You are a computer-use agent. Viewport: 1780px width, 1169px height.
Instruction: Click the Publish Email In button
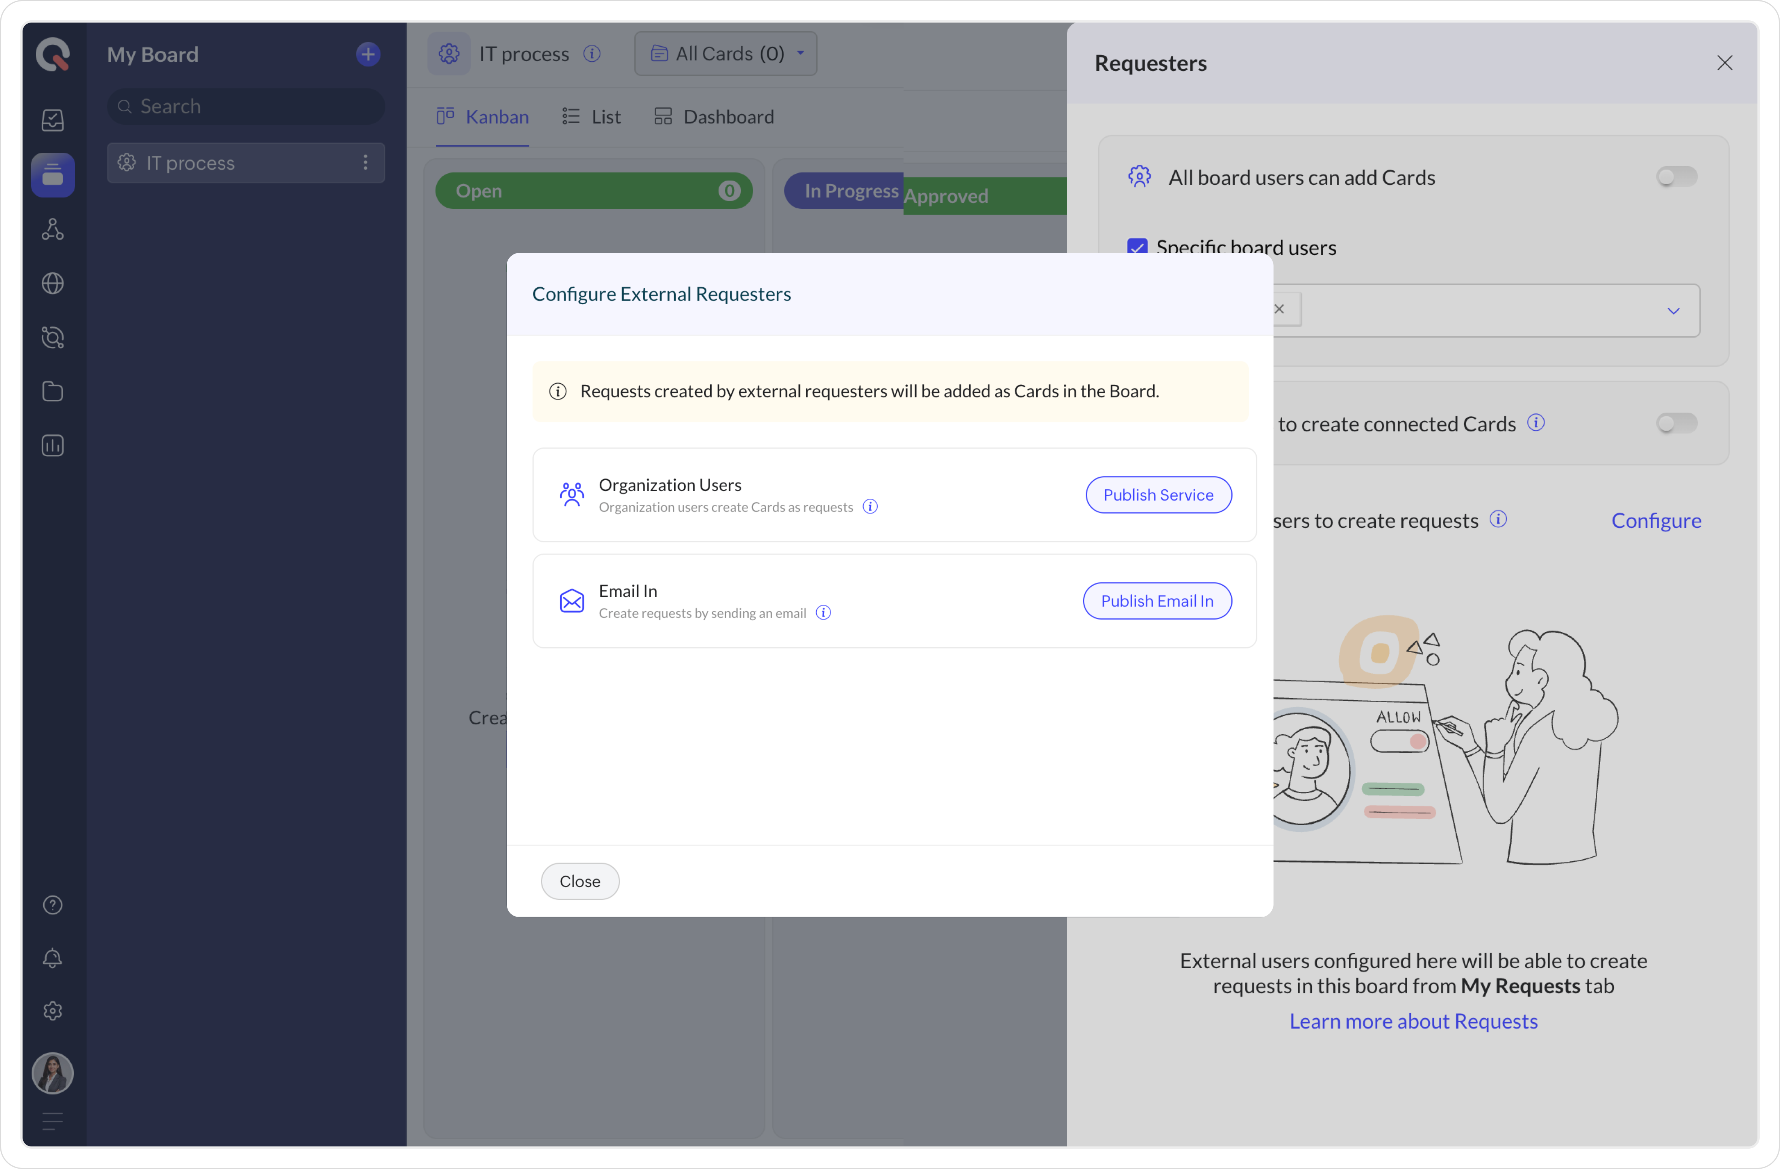pyautogui.click(x=1156, y=601)
